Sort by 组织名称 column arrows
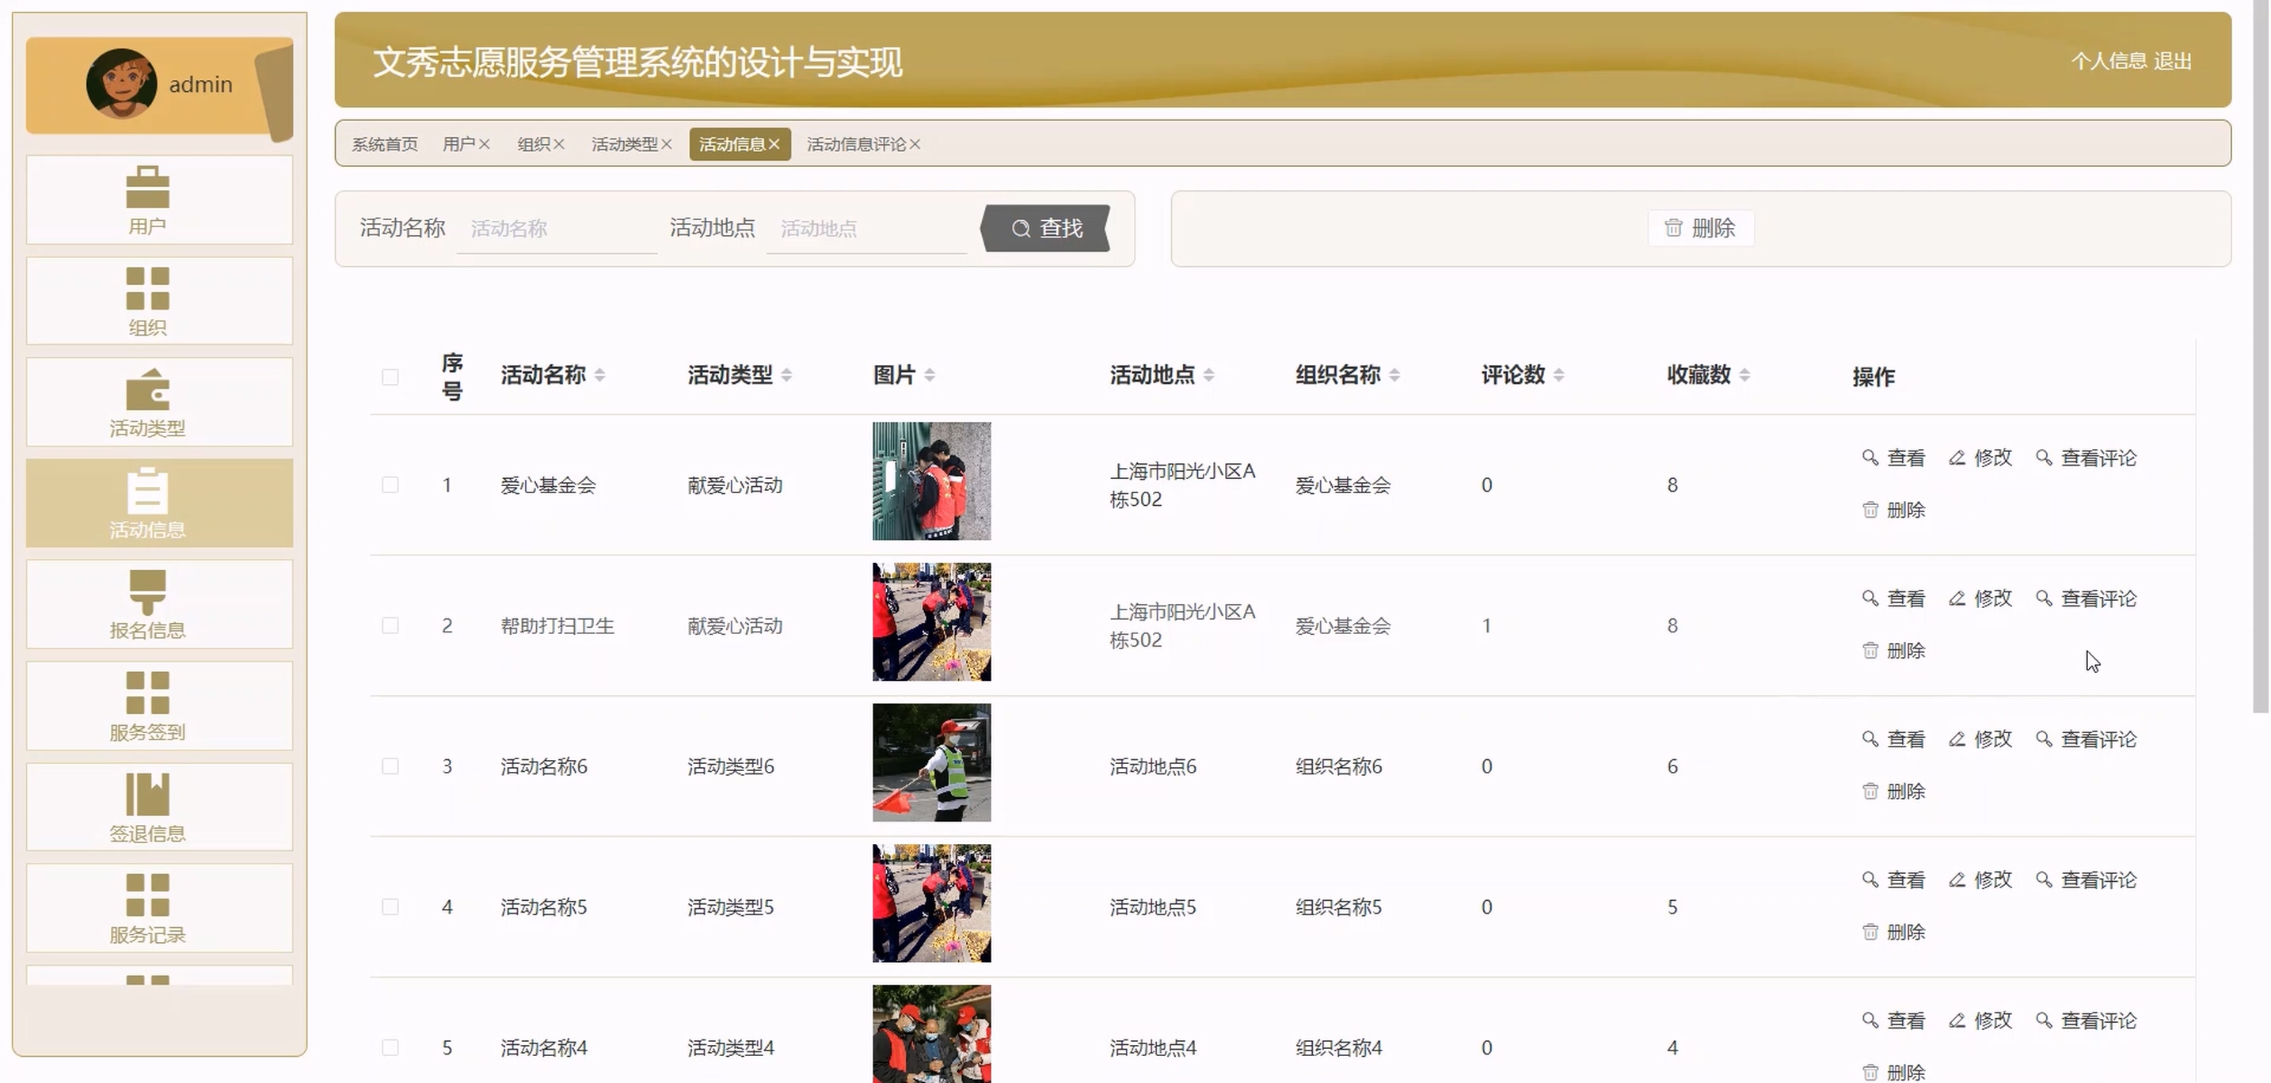Screen dimensions: 2271x1083 [1394, 375]
